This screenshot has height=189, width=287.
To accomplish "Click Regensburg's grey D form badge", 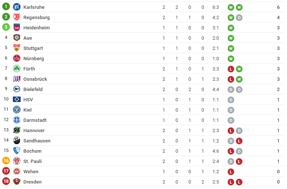I will (239, 18).
